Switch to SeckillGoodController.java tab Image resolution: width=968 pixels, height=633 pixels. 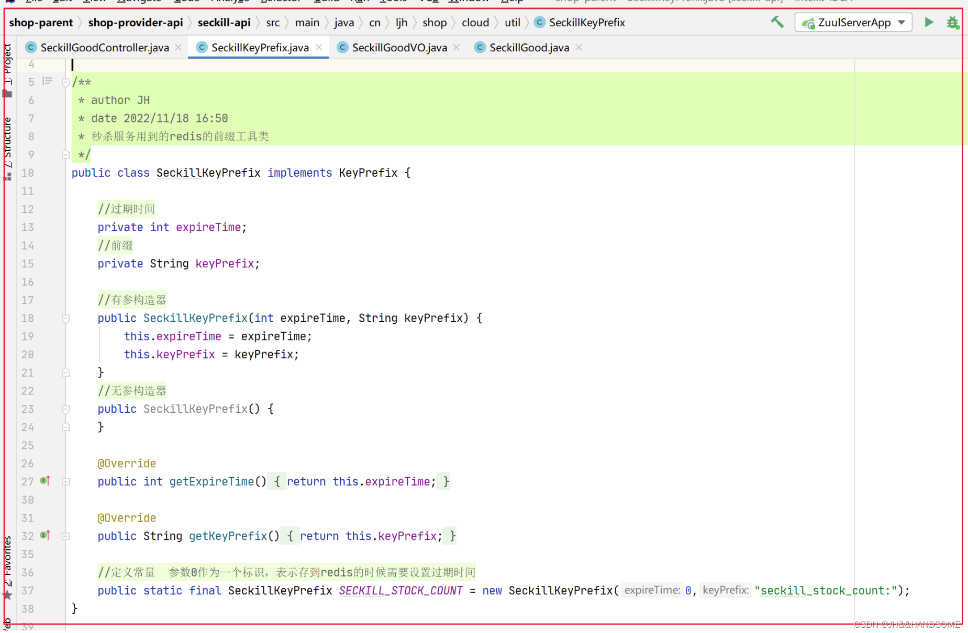105,48
